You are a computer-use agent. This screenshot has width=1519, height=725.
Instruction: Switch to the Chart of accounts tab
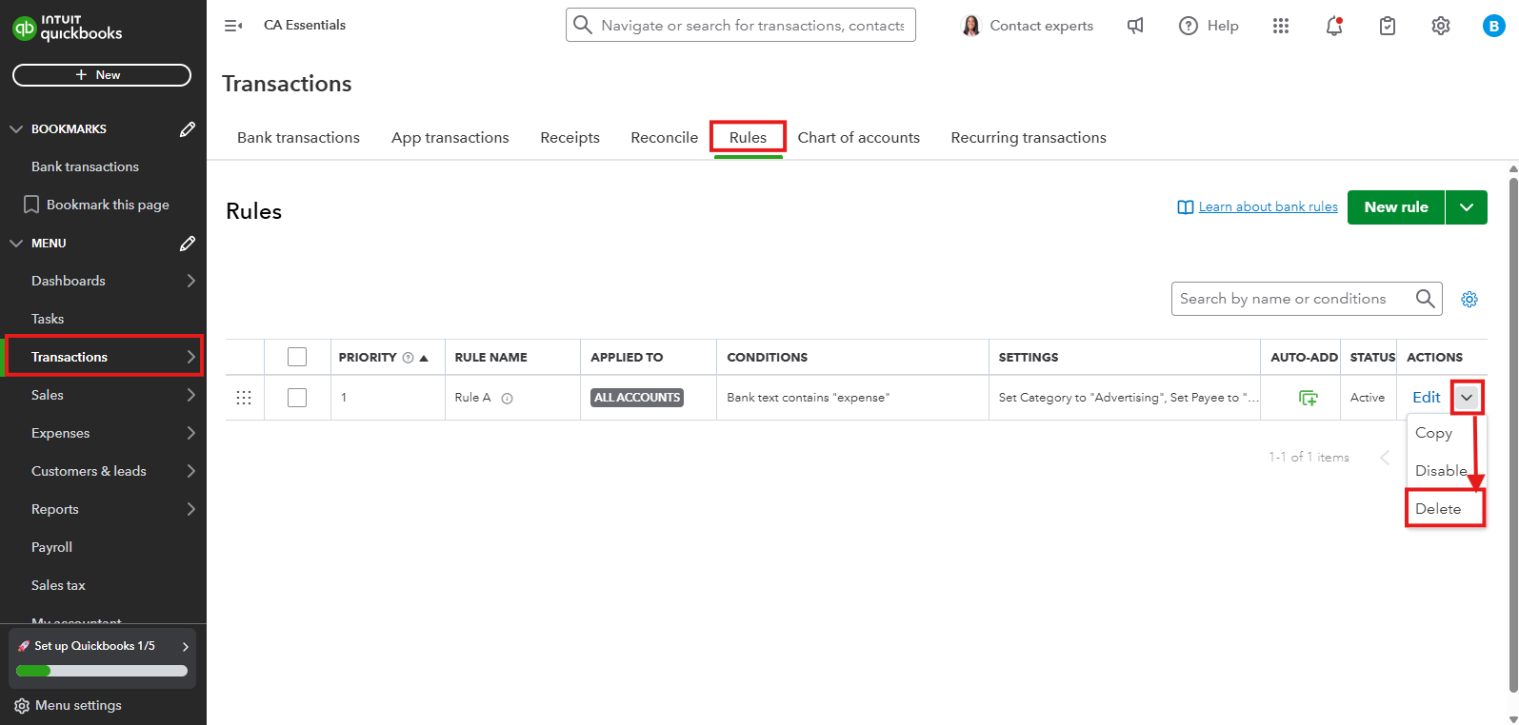coord(858,138)
